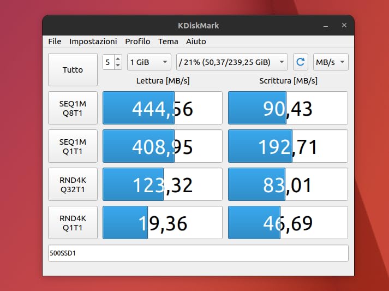Click the 192,71 write result
The width and height of the screenshot is (389, 291).
(x=288, y=146)
